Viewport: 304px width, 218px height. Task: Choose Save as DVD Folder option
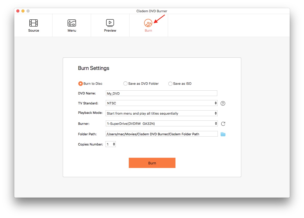(125, 83)
